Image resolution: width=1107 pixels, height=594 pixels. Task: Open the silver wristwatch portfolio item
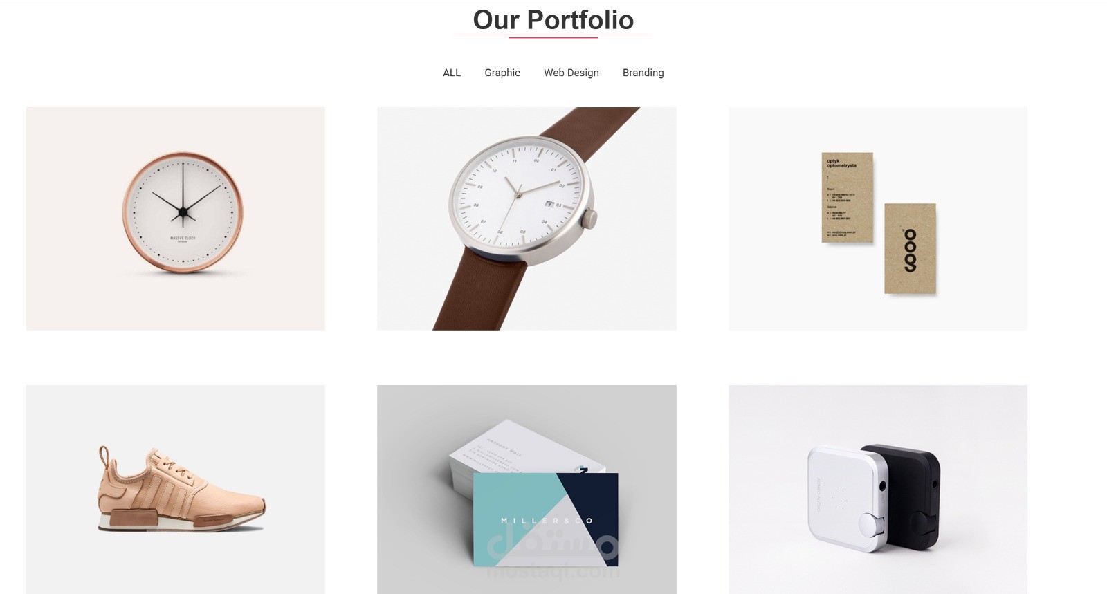(527, 219)
